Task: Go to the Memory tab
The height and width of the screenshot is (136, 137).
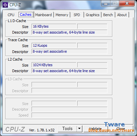Action: [62, 15]
